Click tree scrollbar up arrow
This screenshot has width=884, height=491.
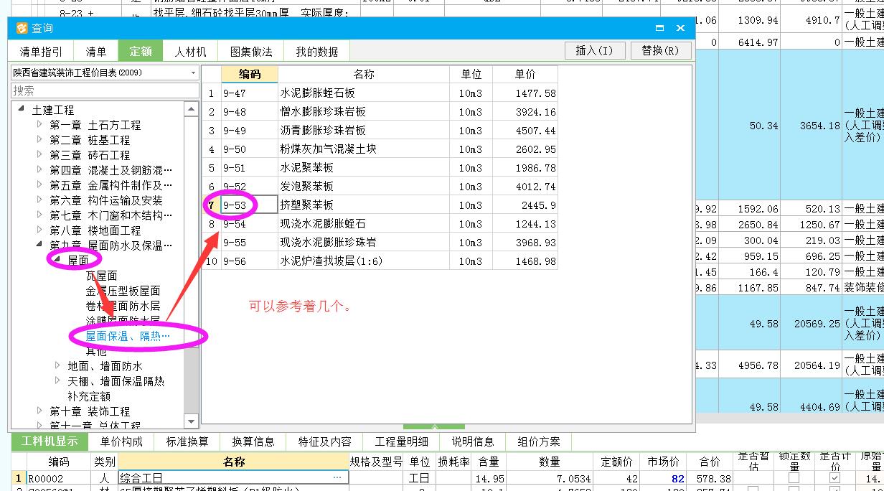tap(191, 110)
